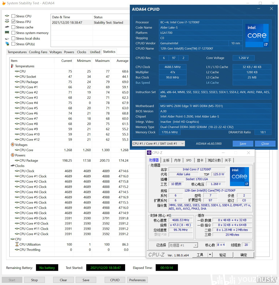Screen dimensions: 279x285
Task: Click the CPU-Z 验证 button
Action: click(x=223, y=255)
